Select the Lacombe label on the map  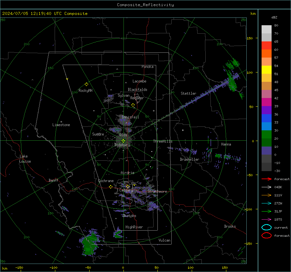pyautogui.click(x=139, y=81)
